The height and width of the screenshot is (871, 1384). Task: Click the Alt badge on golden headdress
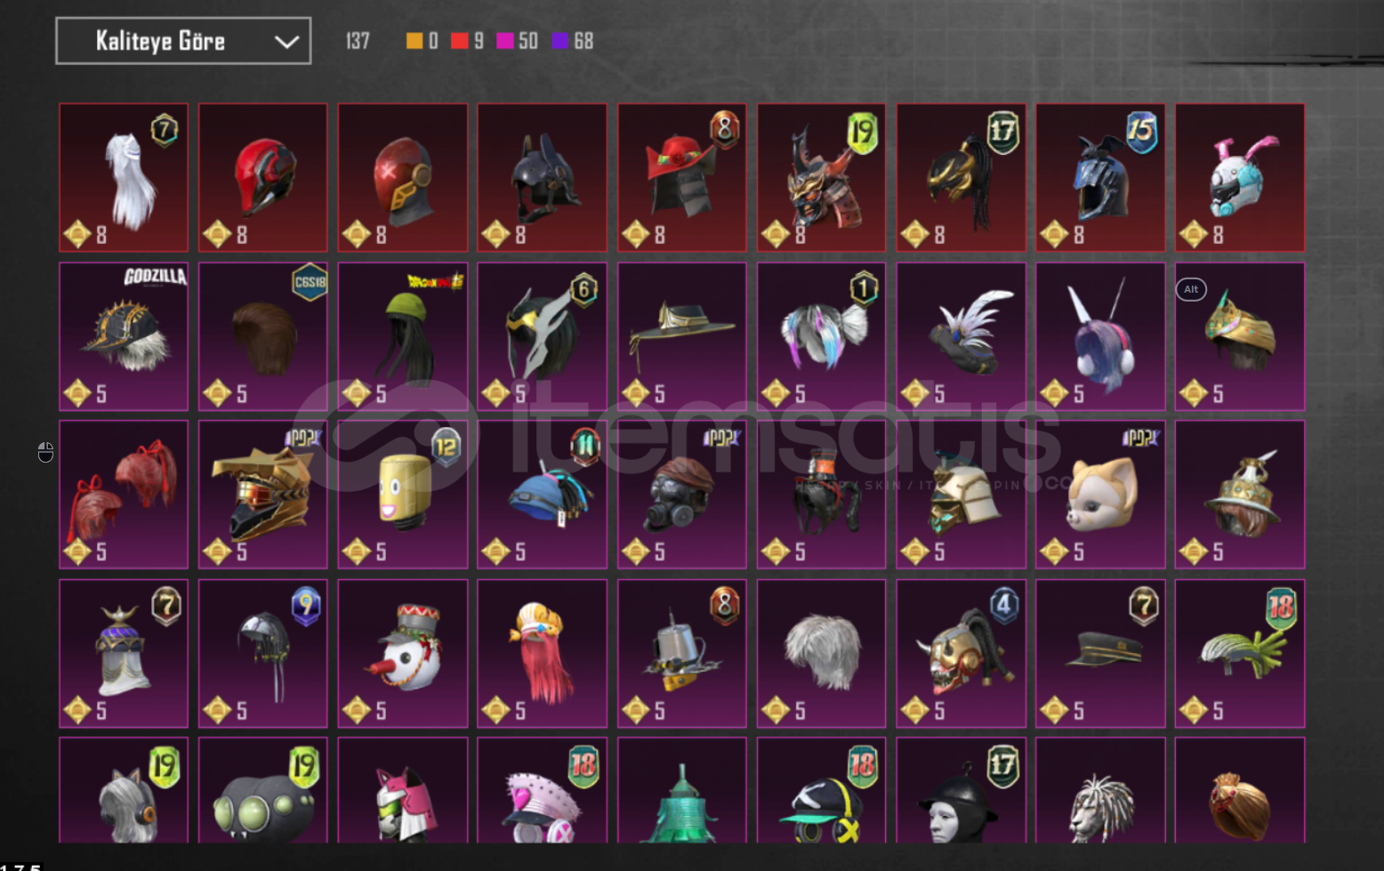pyautogui.click(x=1191, y=289)
